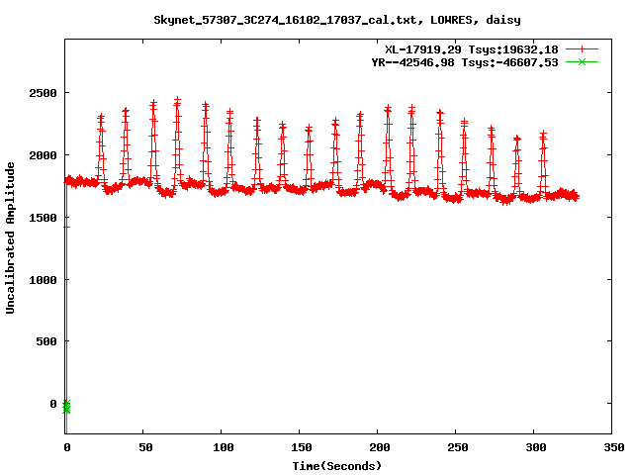
Task: Click the green legend line sample marker
Action: coord(582,61)
